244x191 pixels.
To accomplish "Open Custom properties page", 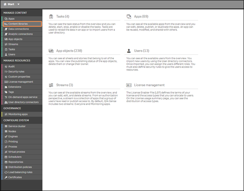I will [x=22, y=77].
